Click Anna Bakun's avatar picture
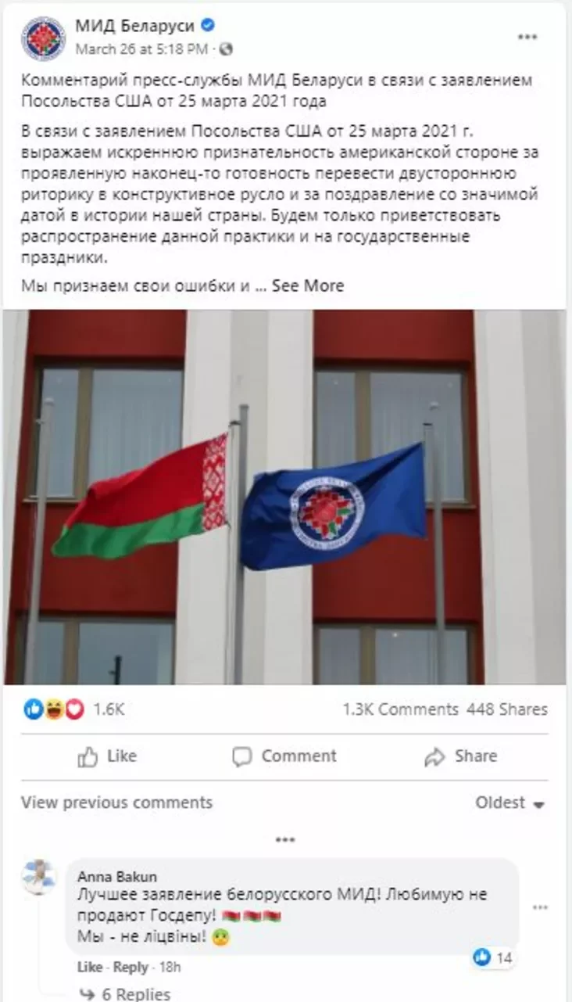Viewport: 572px width, 1002px height. click(38, 877)
